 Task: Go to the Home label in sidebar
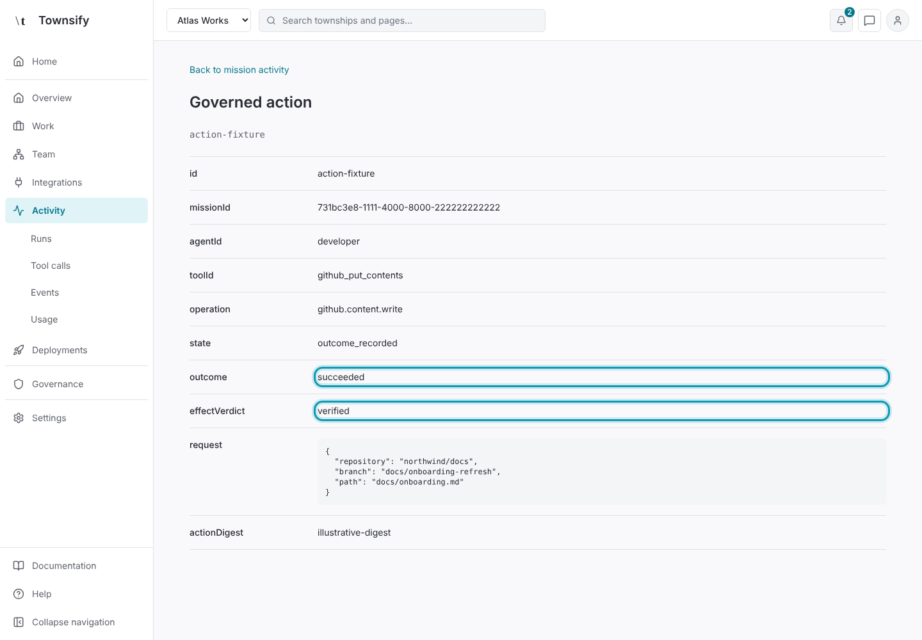point(44,61)
